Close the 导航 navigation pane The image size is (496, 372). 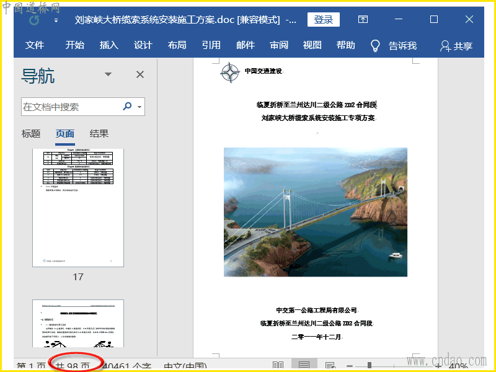tap(140, 74)
